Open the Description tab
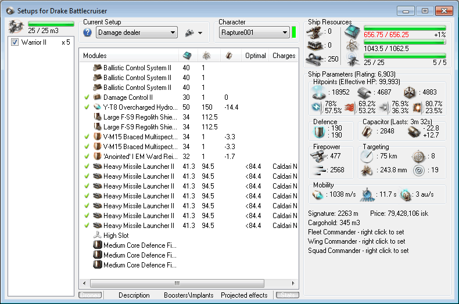 [134, 295]
